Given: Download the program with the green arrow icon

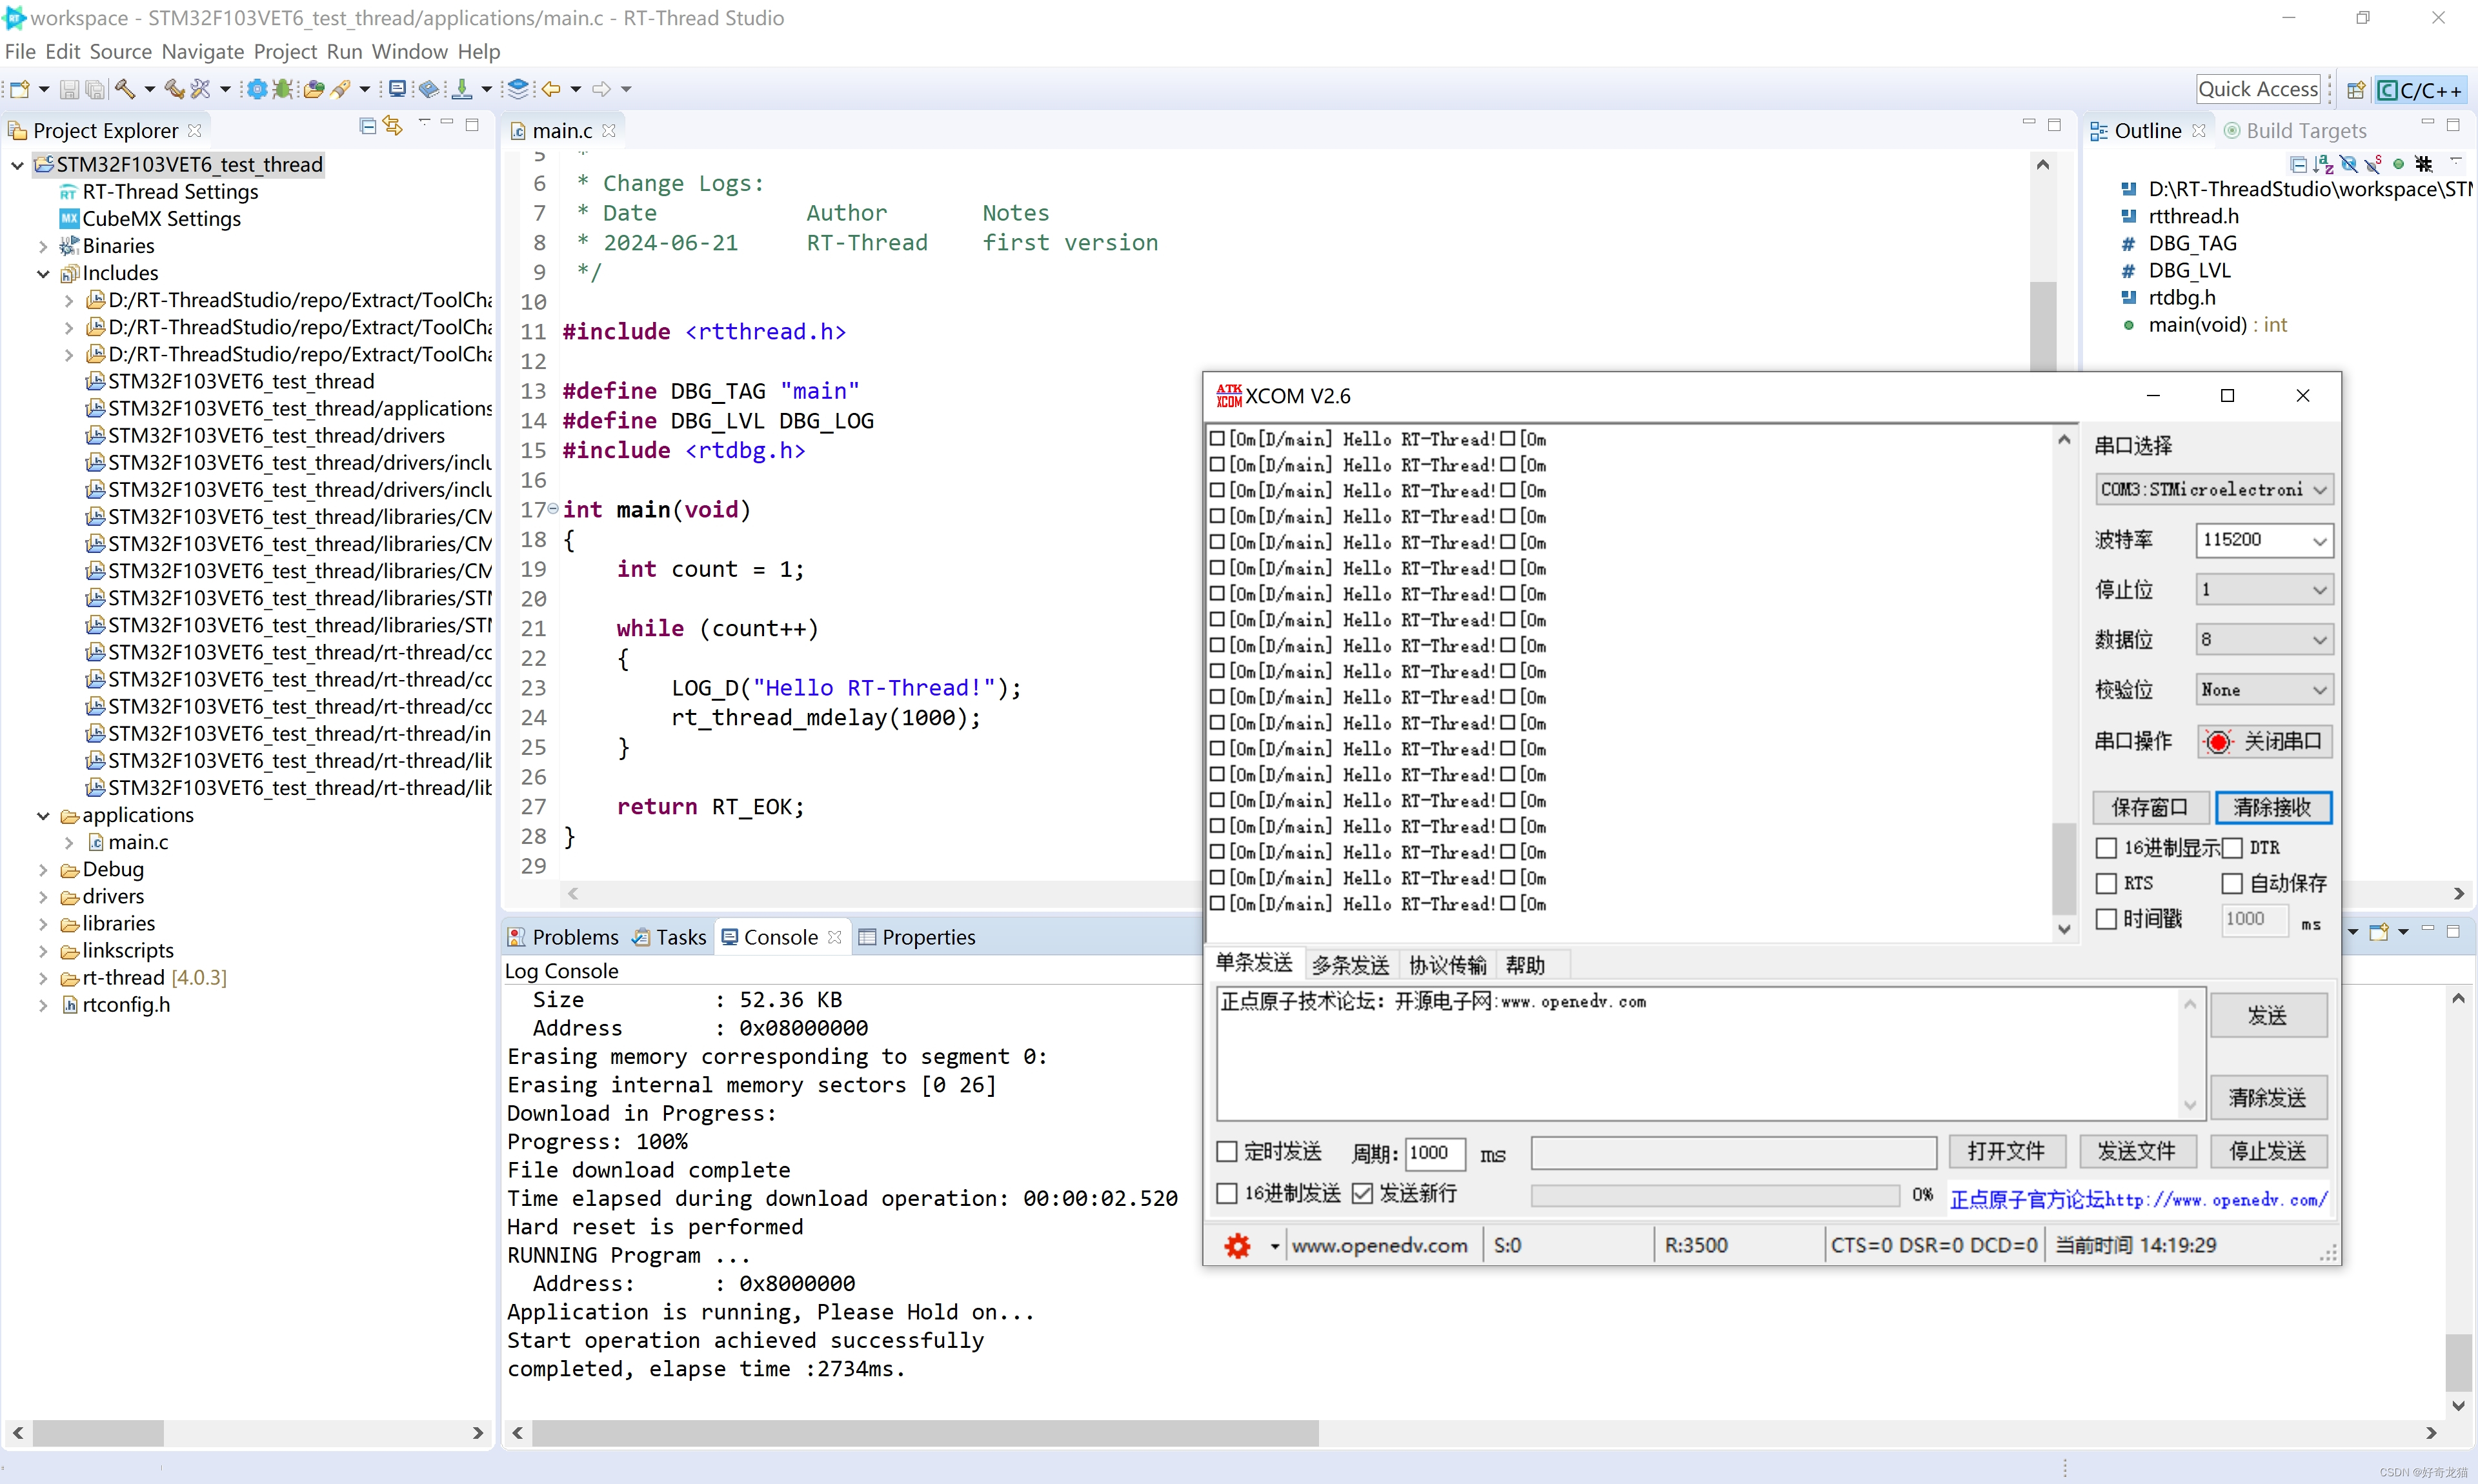Looking at the screenshot, I should pos(462,89).
